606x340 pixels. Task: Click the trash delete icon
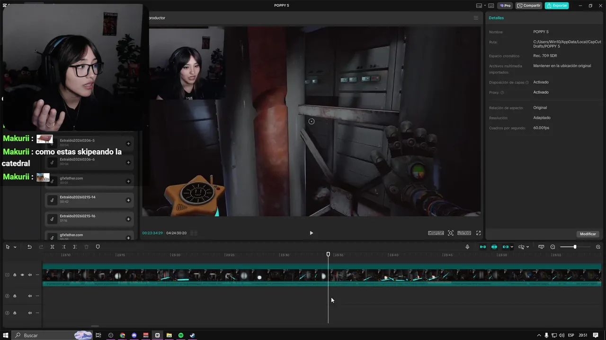[x=86, y=246]
